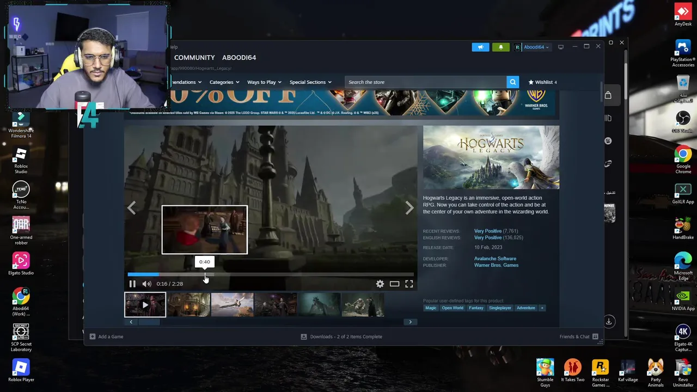Show the next media item arrow

[409, 207]
